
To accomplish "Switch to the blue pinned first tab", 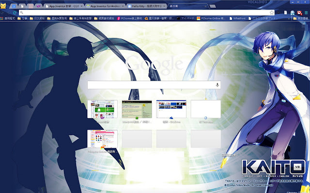I will 14,6.
